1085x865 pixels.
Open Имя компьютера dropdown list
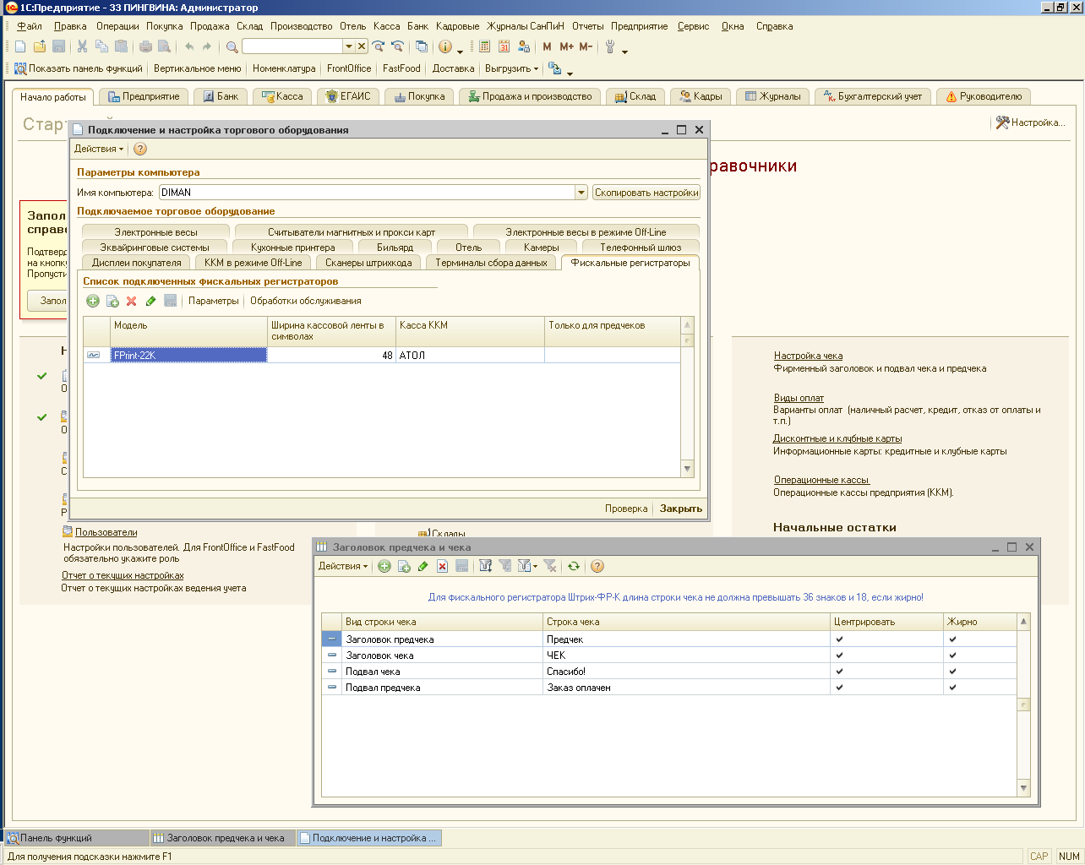pos(581,193)
